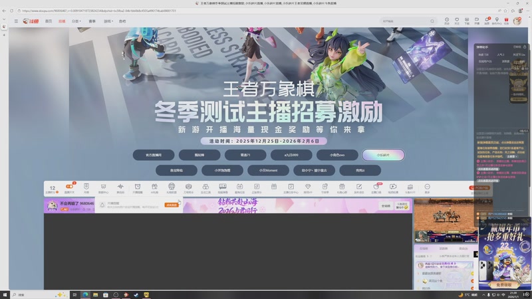
Task: Select the a九日999 streamer tab
Action: [x=291, y=155]
